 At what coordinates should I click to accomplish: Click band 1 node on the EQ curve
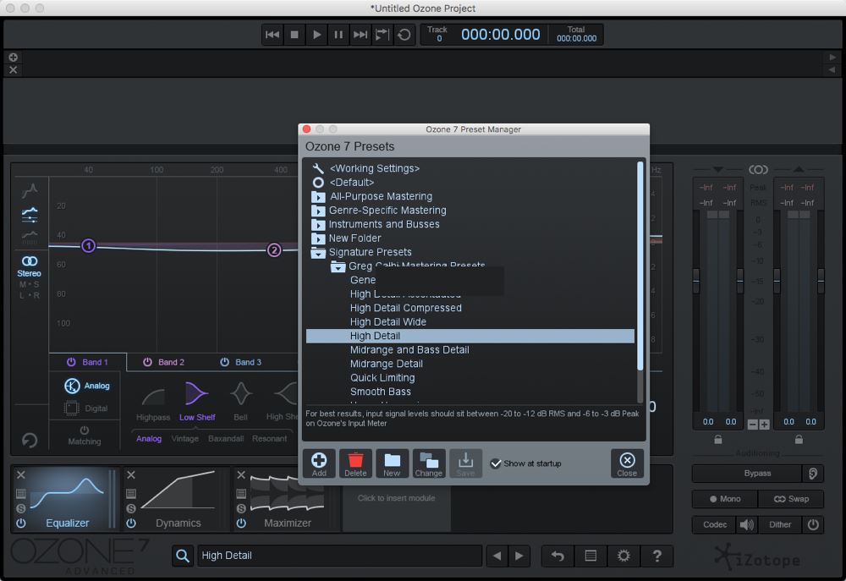point(88,246)
